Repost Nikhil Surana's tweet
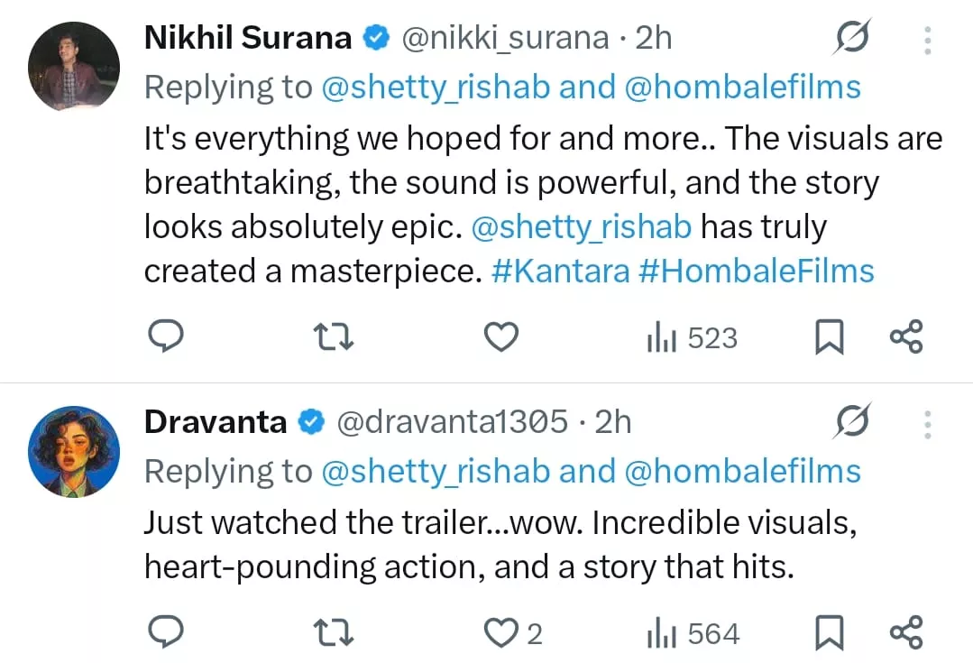 (x=332, y=337)
